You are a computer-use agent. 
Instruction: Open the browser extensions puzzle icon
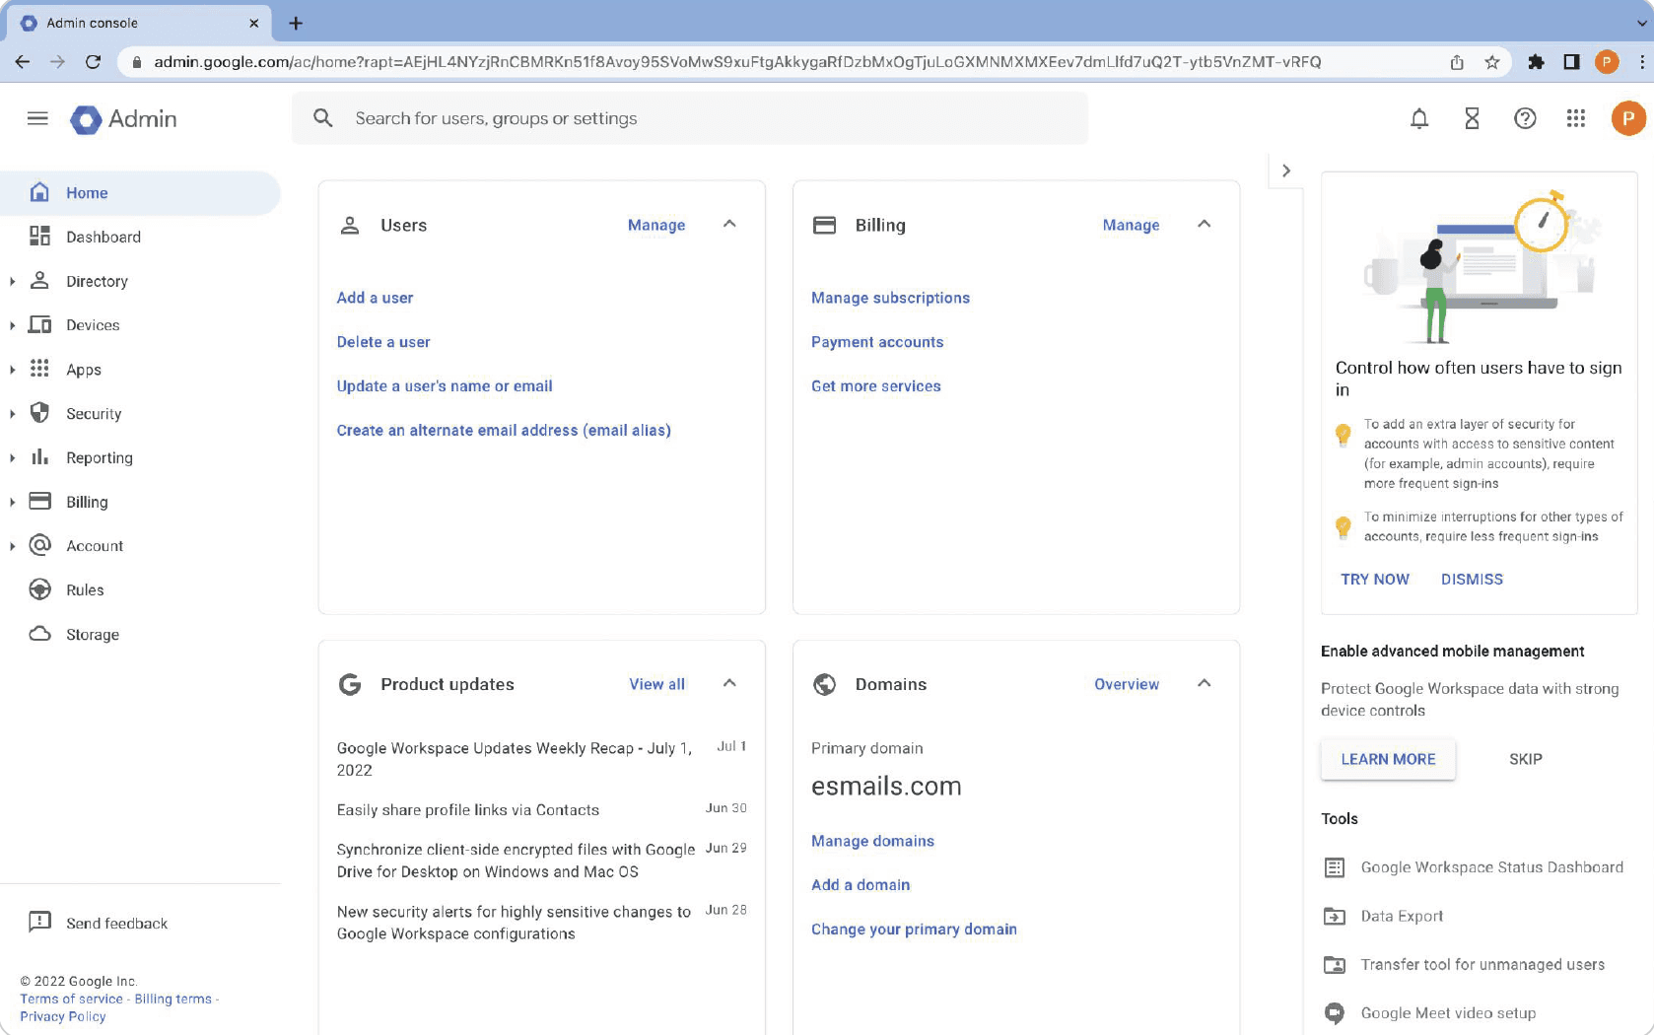coord(1535,62)
